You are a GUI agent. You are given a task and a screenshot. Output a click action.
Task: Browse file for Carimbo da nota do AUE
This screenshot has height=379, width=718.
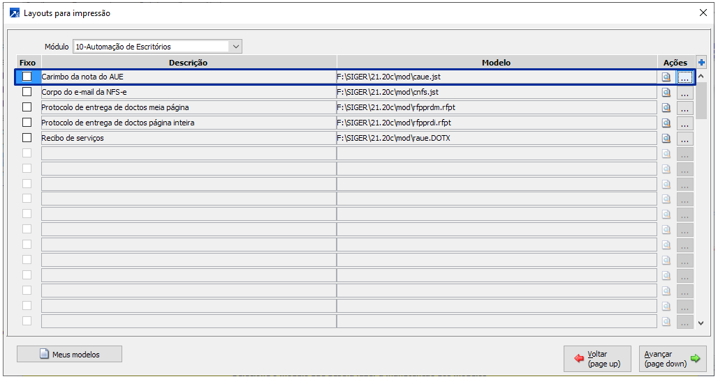(x=684, y=77)
